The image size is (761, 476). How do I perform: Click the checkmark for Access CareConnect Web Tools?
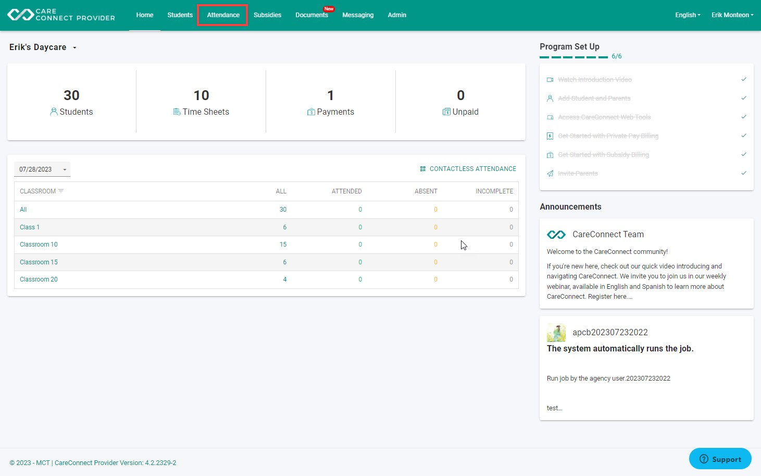(x=744, y=117)
